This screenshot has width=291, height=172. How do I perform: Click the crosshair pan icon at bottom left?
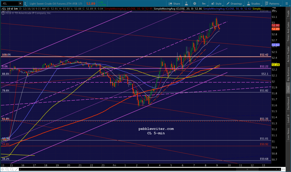[2, 169]
